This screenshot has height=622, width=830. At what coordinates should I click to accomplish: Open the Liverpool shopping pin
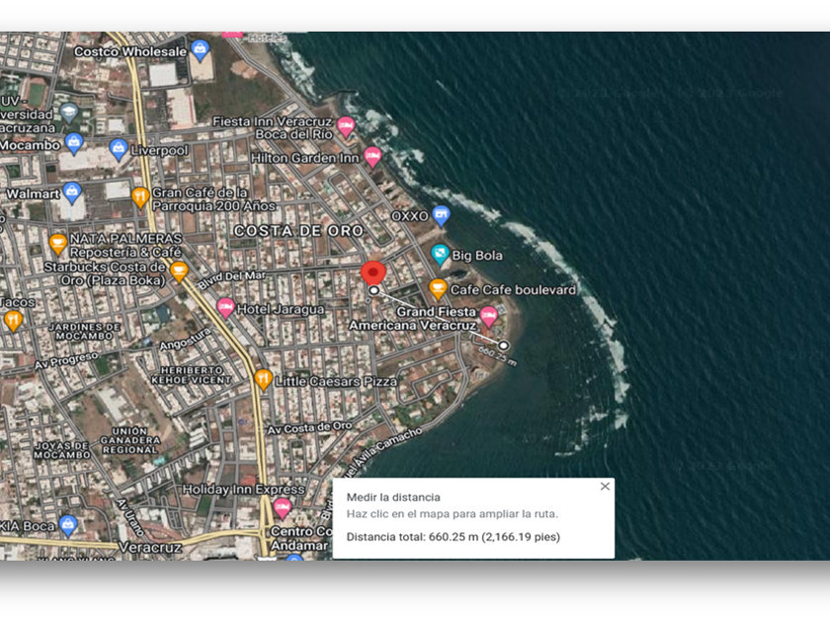click(118, 149)
